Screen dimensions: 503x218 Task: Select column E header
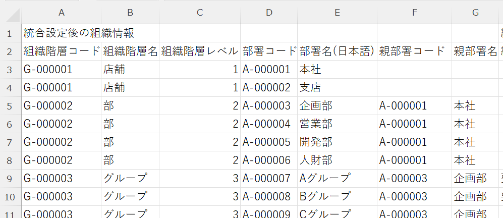337,13
